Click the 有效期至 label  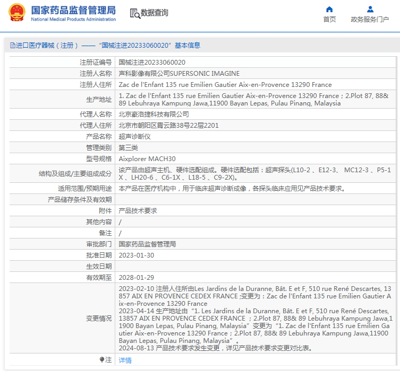99,278
